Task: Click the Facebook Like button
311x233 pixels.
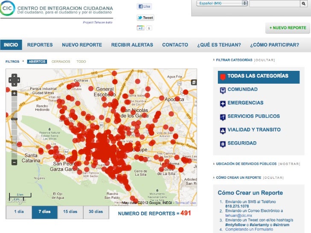Action: (x=144, y=6)
